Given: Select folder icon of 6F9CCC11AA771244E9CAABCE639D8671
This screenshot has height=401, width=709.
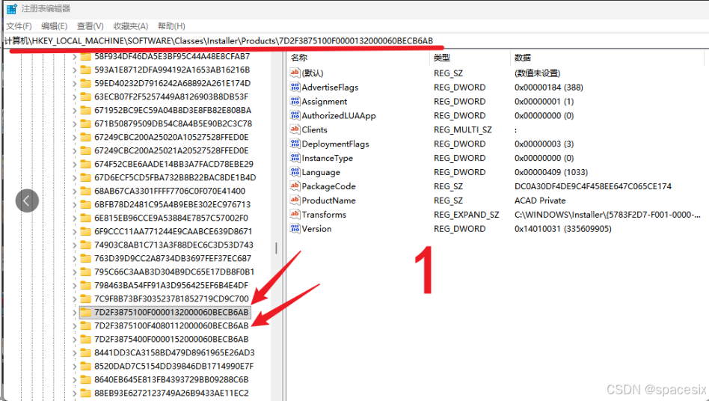Looking at the screenshot, I should (x=85, y=231).
